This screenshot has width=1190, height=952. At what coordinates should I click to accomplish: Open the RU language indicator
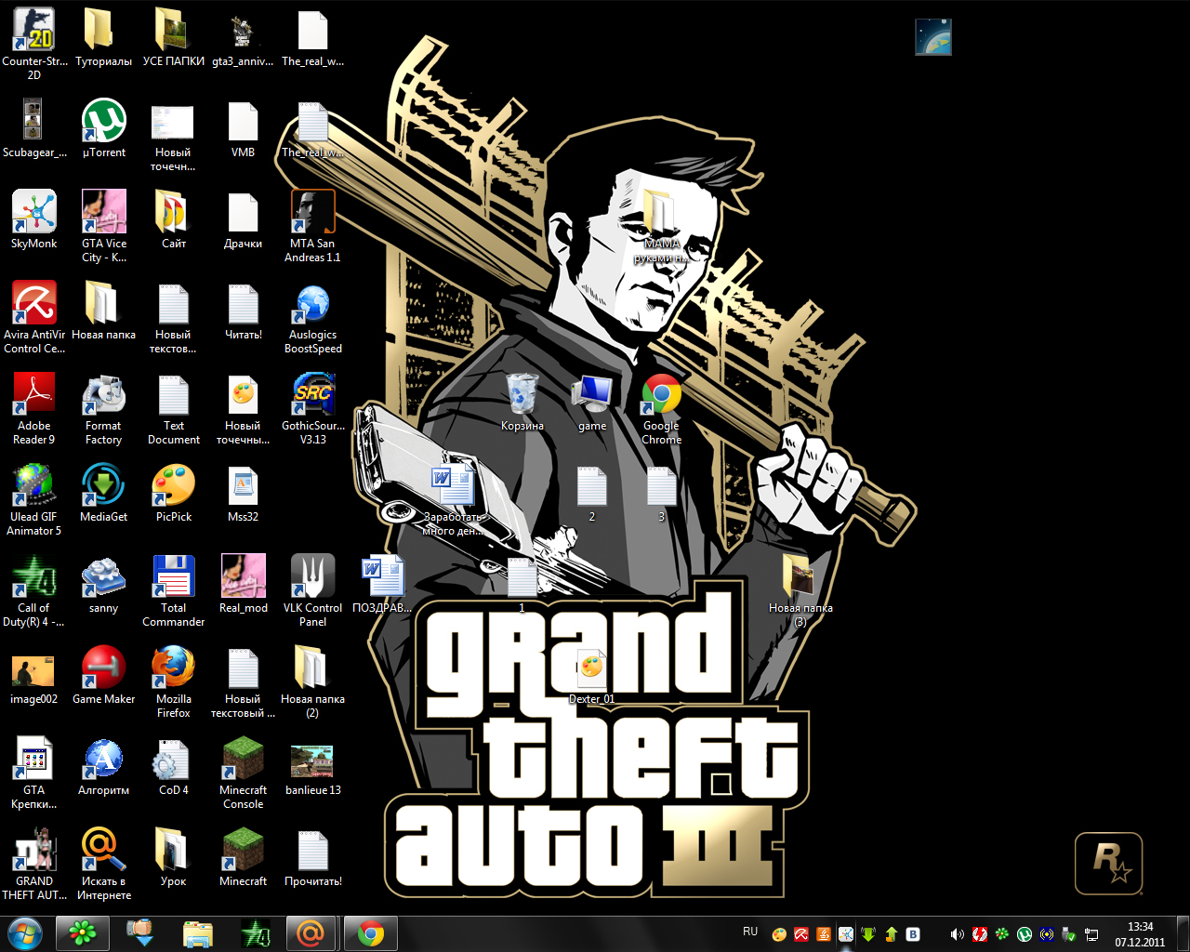click(x=750, y=932)
